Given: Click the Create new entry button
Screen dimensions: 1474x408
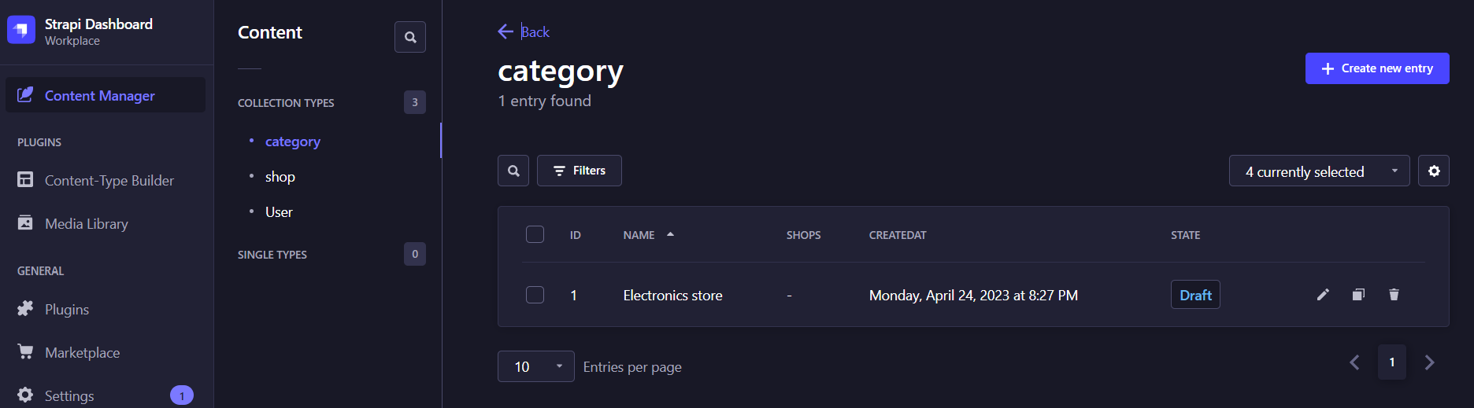Looking at the screenshot, I should click(x=1377, y=68).
